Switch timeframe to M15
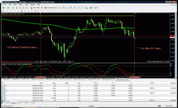 [48, 11]
